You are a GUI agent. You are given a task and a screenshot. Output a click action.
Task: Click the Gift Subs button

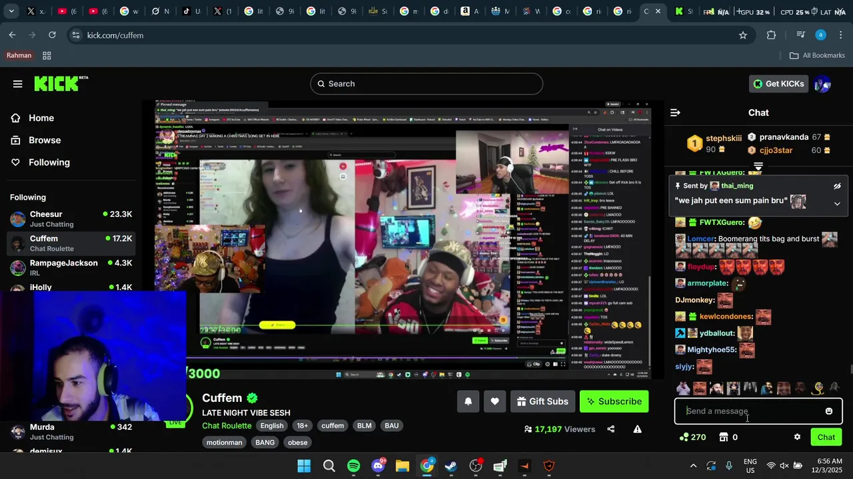pyautogui.click(x=542, y=401)
